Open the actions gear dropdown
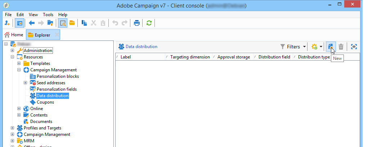 click(x=317, y=47)
